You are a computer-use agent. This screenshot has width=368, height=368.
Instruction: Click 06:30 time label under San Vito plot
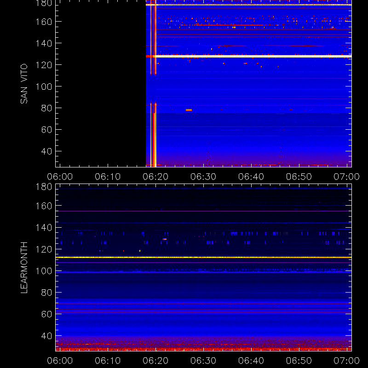(x=203, y=177)
